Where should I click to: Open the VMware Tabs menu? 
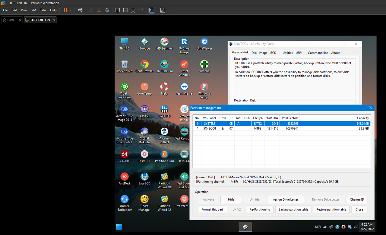click(x=43, y=10)
